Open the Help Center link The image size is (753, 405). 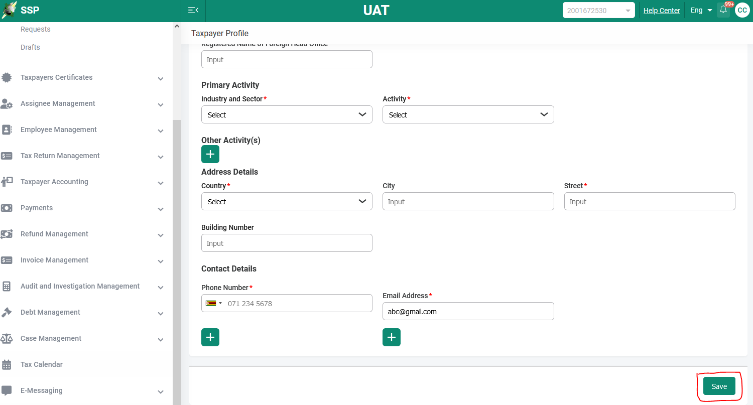point(662,11)
